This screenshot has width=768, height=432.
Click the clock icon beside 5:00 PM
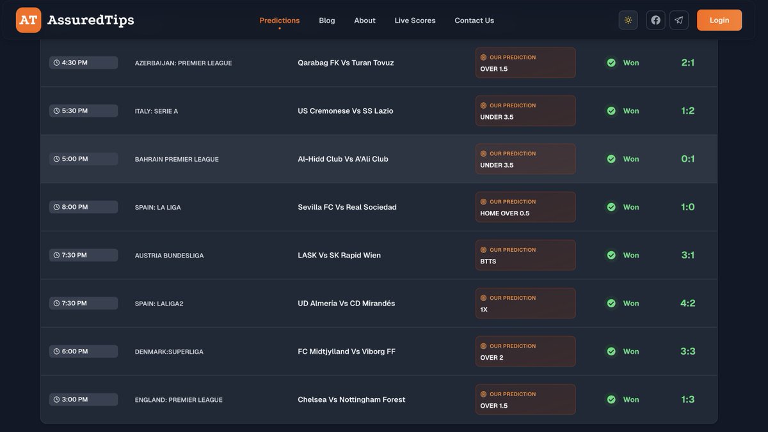[x=56, y=158]
